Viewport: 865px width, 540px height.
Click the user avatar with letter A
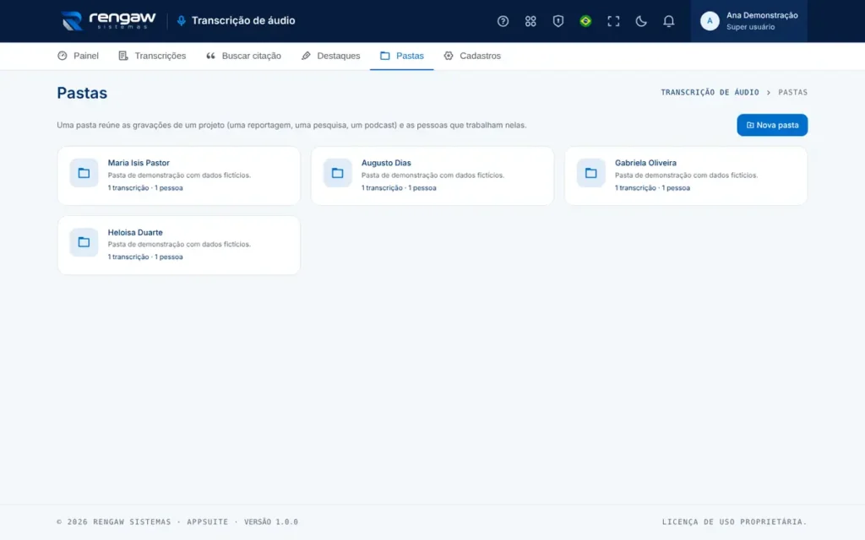pyautogui.click(x=710, y=21)
